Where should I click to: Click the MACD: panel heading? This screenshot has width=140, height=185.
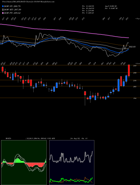[8, 138]
